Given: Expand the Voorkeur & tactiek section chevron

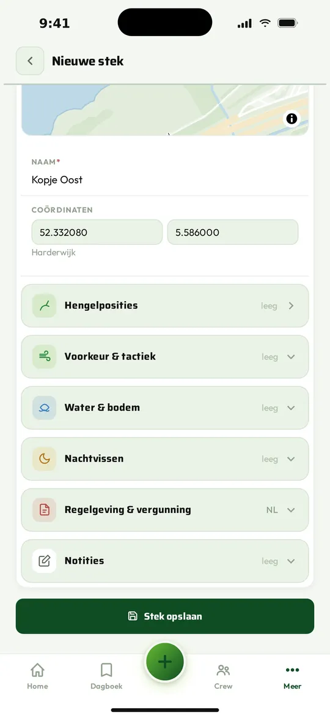Looking at the screenshot, I should [291, 357].
